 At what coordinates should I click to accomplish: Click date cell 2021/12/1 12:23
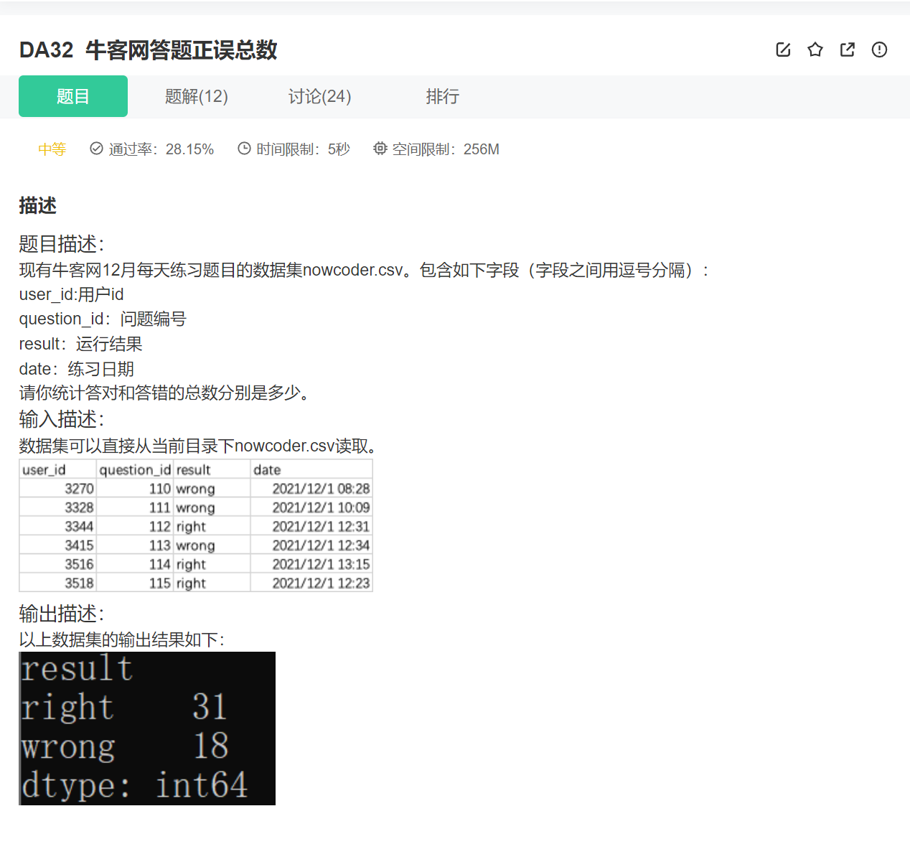point(311,583)
